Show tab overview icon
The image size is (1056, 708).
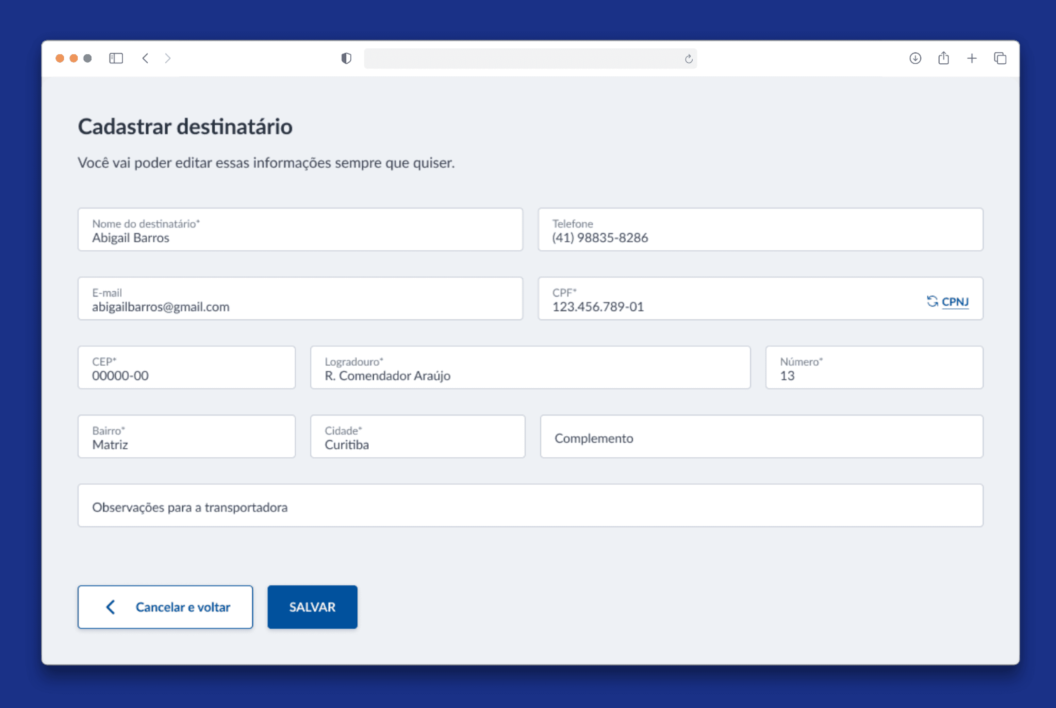tap(1000, 58)
